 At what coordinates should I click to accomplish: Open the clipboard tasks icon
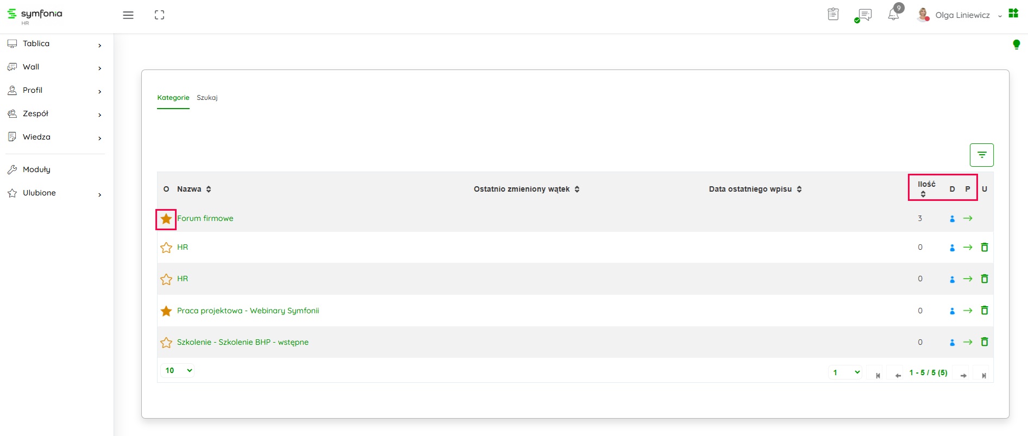[833, 15]
